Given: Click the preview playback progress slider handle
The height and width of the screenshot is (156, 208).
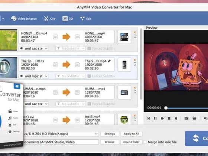Looking at the screenshot, I should point(166,108).
